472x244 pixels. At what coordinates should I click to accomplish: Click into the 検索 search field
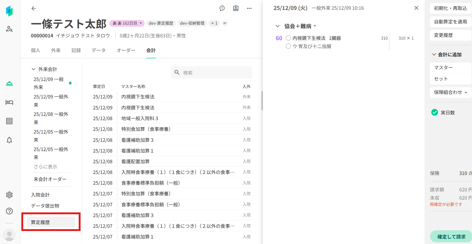(x=215, y=73)
